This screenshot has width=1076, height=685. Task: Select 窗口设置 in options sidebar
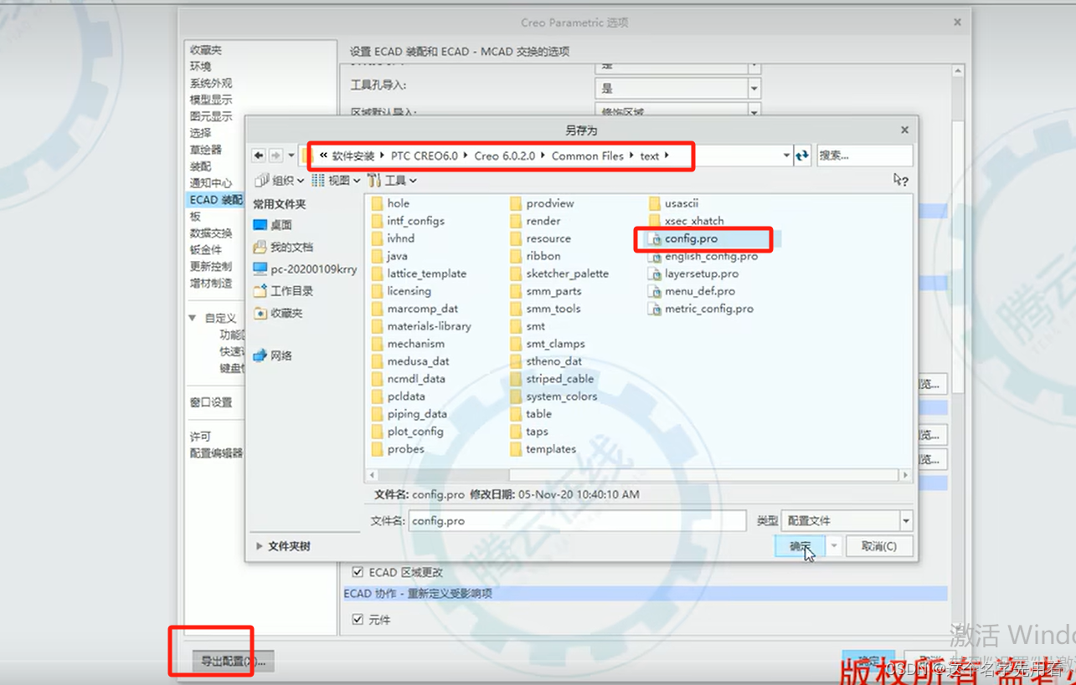[x=211, y=402]
